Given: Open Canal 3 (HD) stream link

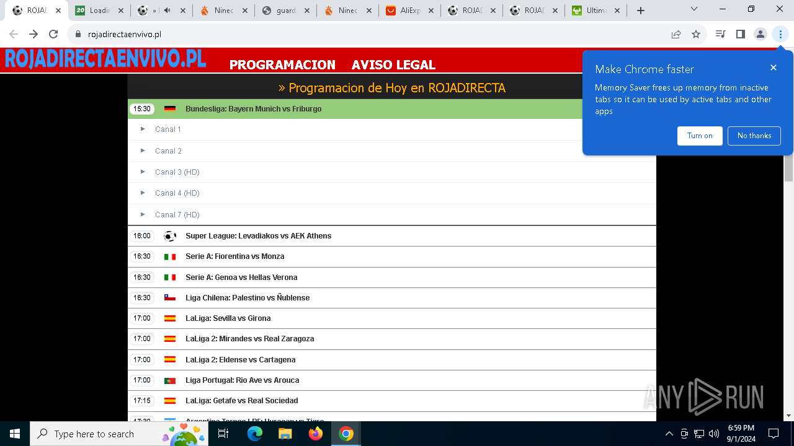Looking at the screenshot, I should (177, 172).
